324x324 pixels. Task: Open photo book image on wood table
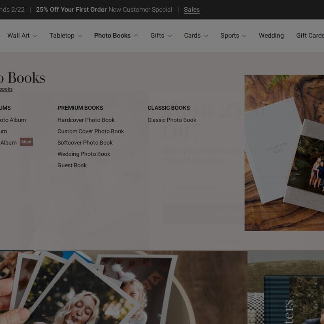(x=284, y=153)
